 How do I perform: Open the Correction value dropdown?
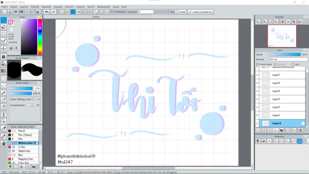click(x=152, y=12)
